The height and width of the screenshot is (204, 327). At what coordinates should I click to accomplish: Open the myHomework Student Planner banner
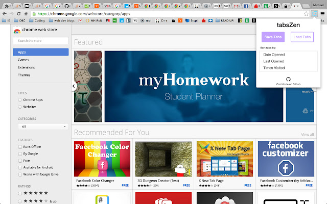194,86
